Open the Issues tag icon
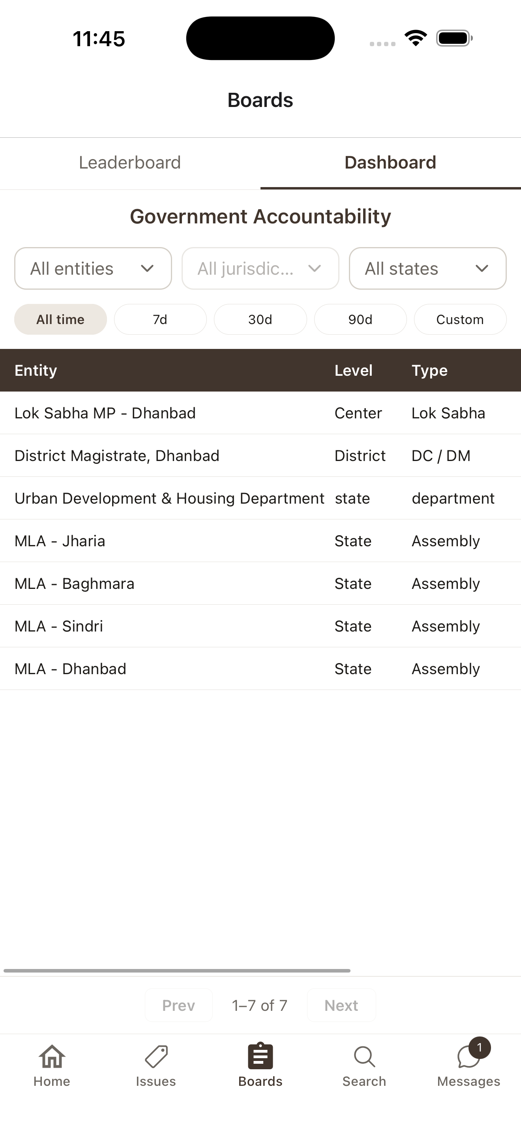Viewport: 521px width, 1132px height. [156, 1056]
